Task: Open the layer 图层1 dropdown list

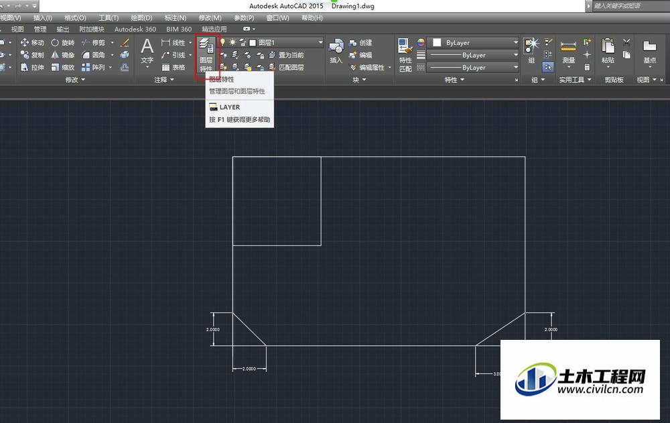Action: tap(320, 42)
